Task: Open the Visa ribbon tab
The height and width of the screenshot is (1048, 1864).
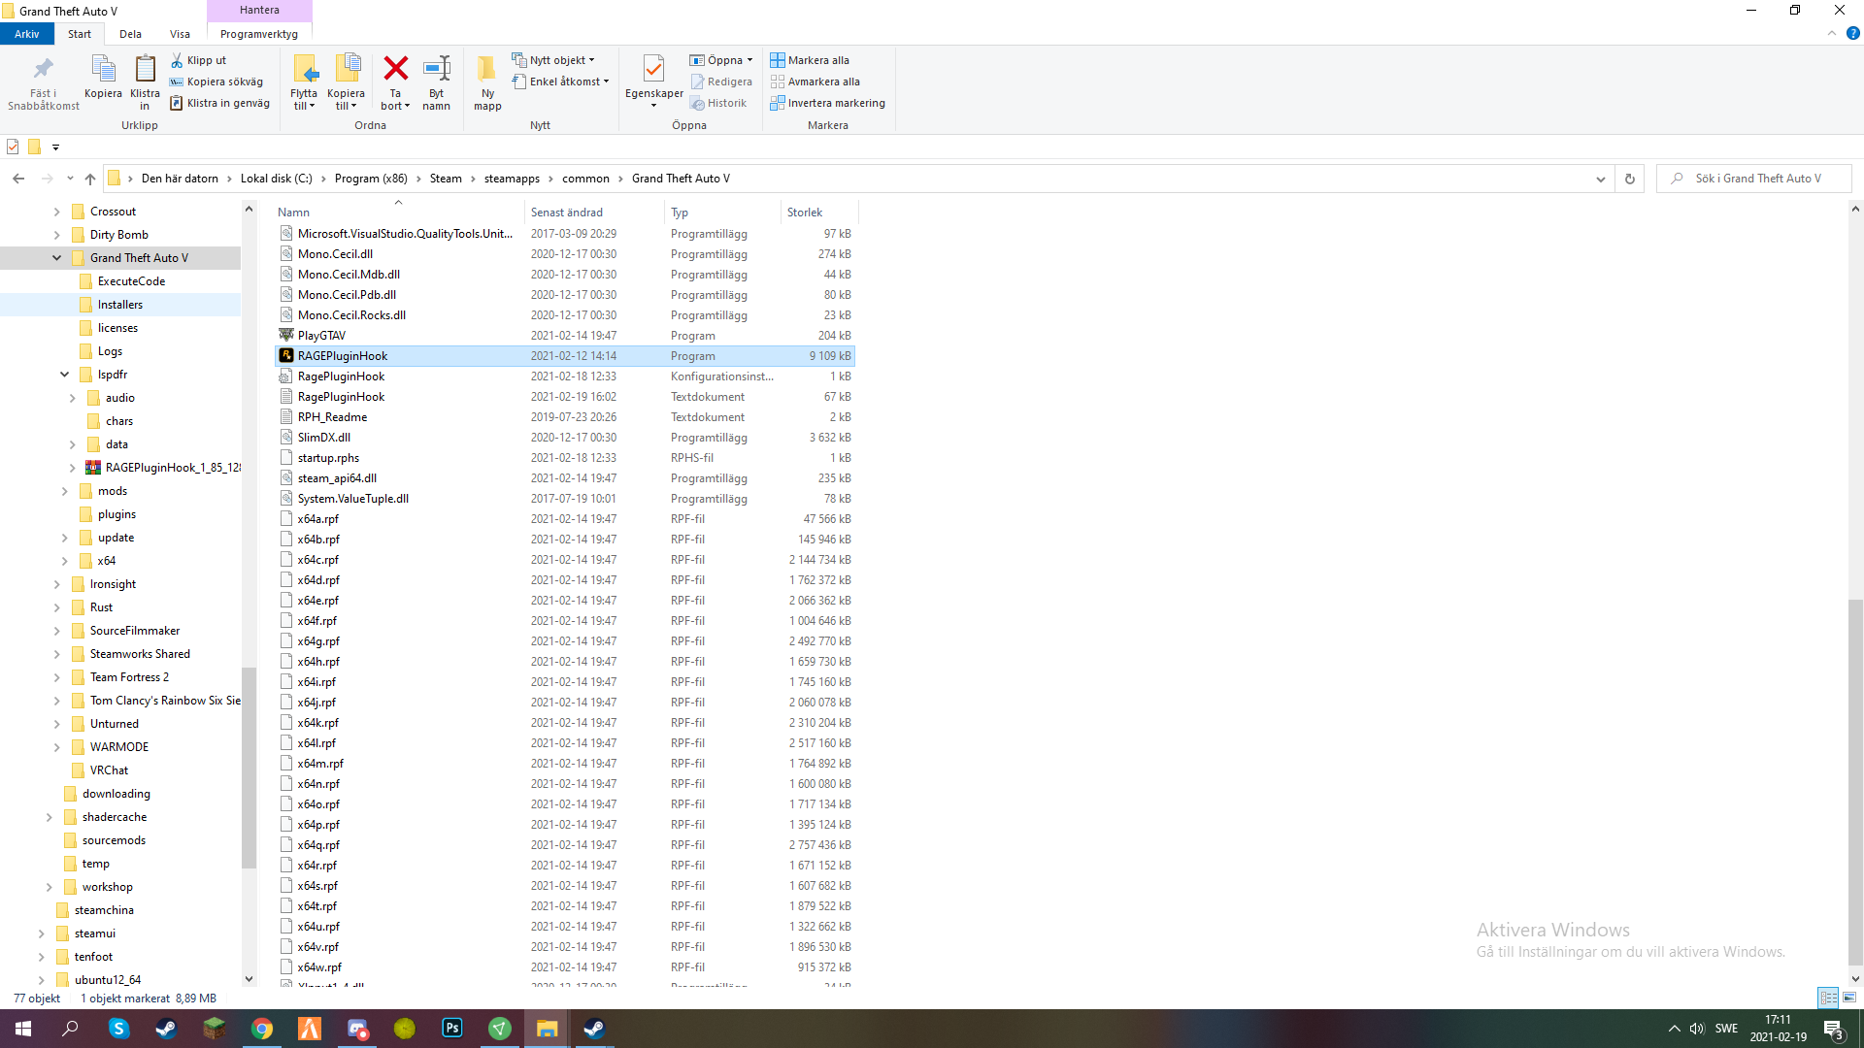Action: point(180,34)
